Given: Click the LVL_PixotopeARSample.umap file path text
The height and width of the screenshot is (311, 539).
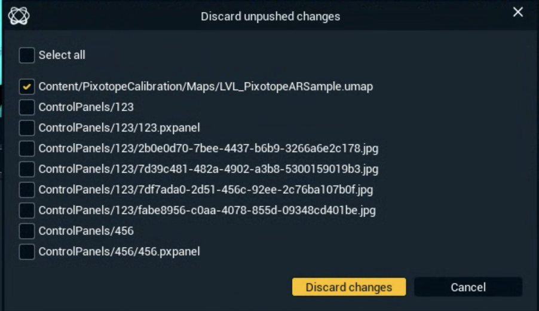Looking at the screenshot, I should 206,87.
